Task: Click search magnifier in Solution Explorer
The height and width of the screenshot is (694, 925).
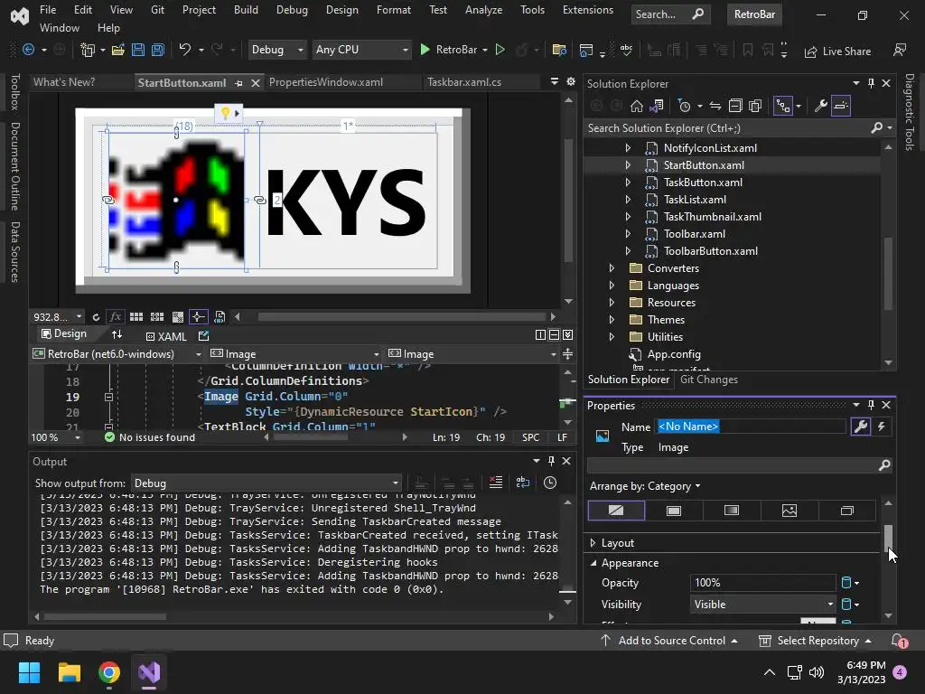Action: (x=877, y=127)
